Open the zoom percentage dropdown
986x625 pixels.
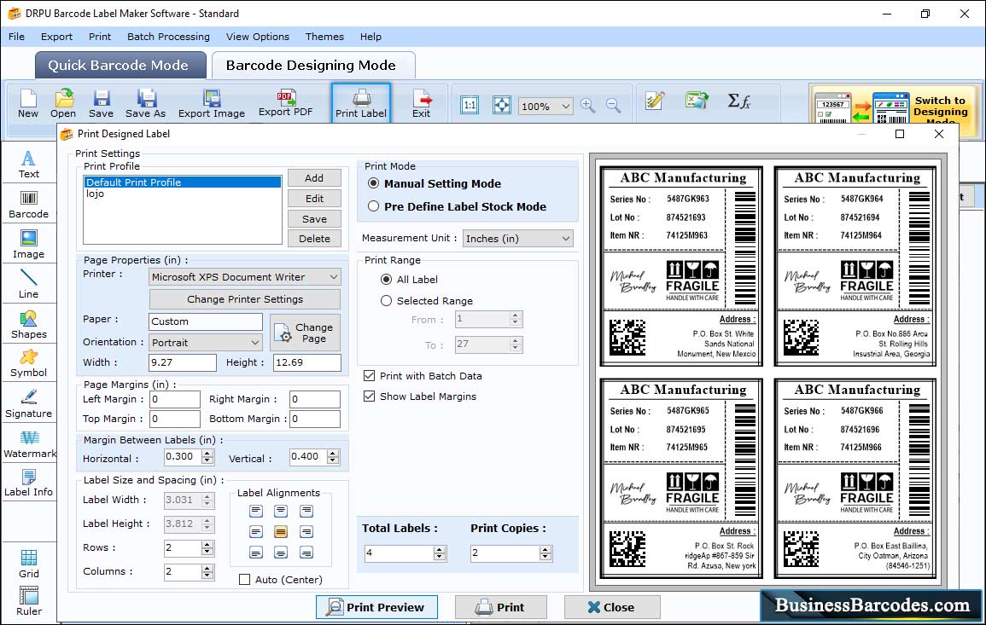[546, 106]
